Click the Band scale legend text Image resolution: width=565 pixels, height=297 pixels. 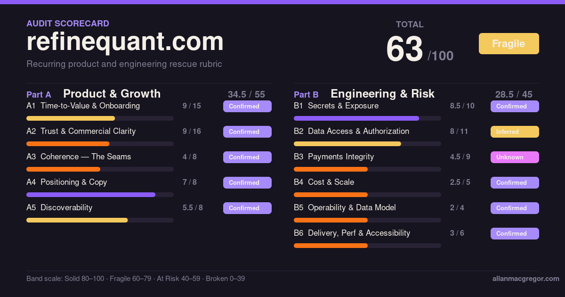click(x=136, y=279)
